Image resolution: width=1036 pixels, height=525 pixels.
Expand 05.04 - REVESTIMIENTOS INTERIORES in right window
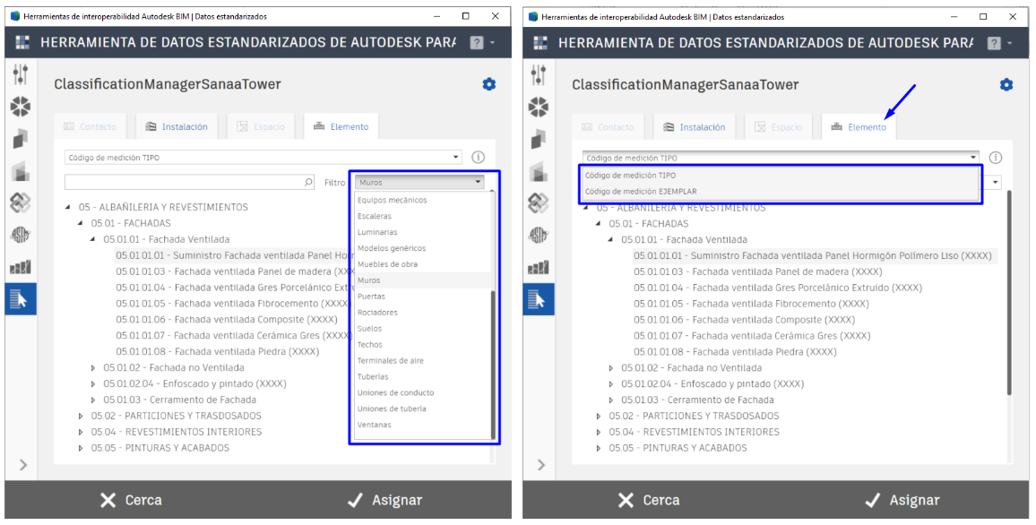point(599,432)
